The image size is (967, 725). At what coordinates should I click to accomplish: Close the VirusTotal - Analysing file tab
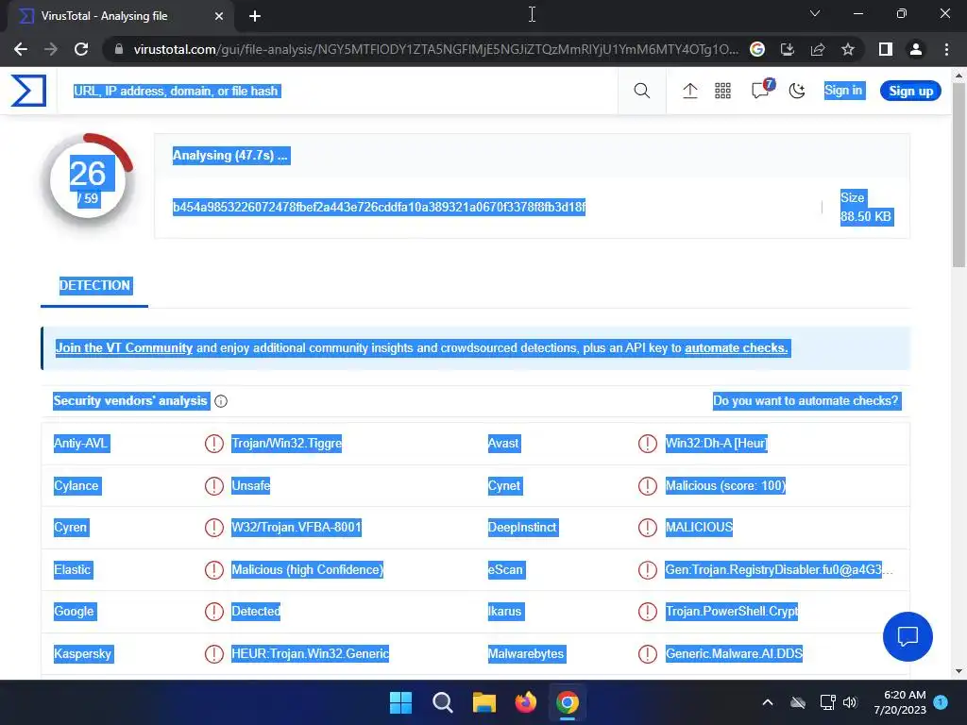[218, 16]
